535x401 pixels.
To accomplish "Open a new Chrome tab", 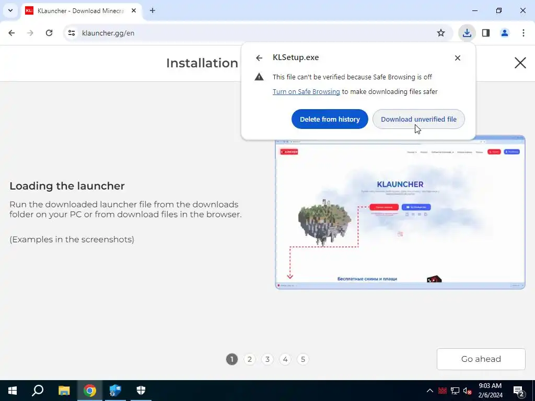I will pos(153,10).
